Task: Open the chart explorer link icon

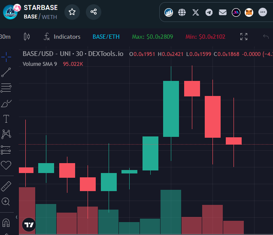Action: click(169, 12)
